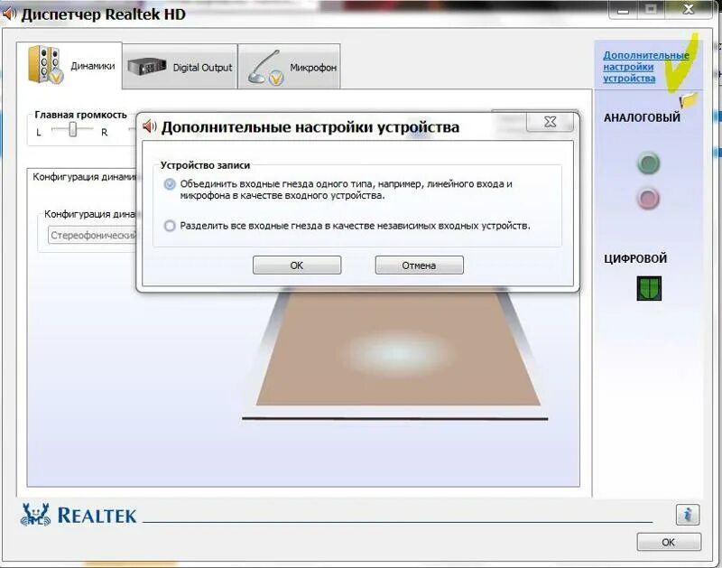The width and height of the screenshot is (722, 568).
Task: Click the main window OK button
Action: click(x=669, y=542)
